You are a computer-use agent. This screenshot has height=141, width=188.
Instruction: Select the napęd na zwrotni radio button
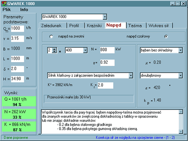pyautogui.click(x=51, y=36)
